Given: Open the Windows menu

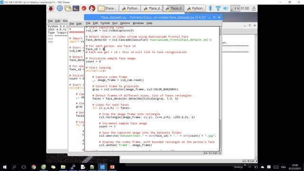Looking at the screenshot, I should click(x=138, y=23).
